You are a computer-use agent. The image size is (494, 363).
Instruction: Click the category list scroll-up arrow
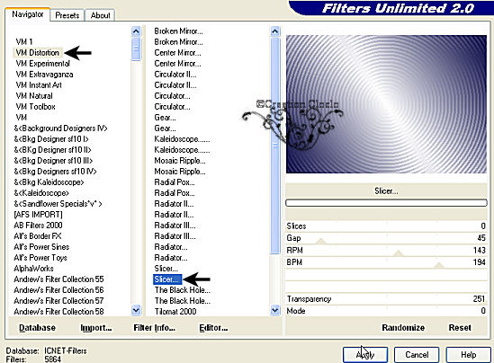tap(136, 31)
